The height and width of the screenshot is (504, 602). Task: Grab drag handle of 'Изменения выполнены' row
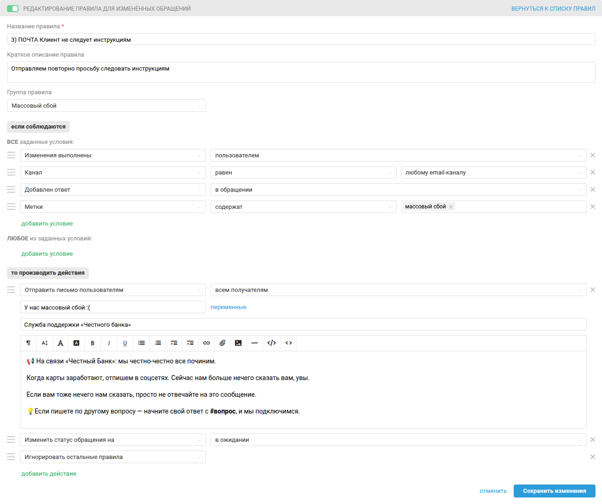pos(11,155)
